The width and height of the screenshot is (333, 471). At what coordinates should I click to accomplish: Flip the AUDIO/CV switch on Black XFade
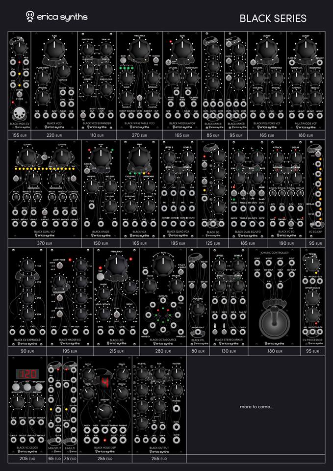[x=87, y=170]
